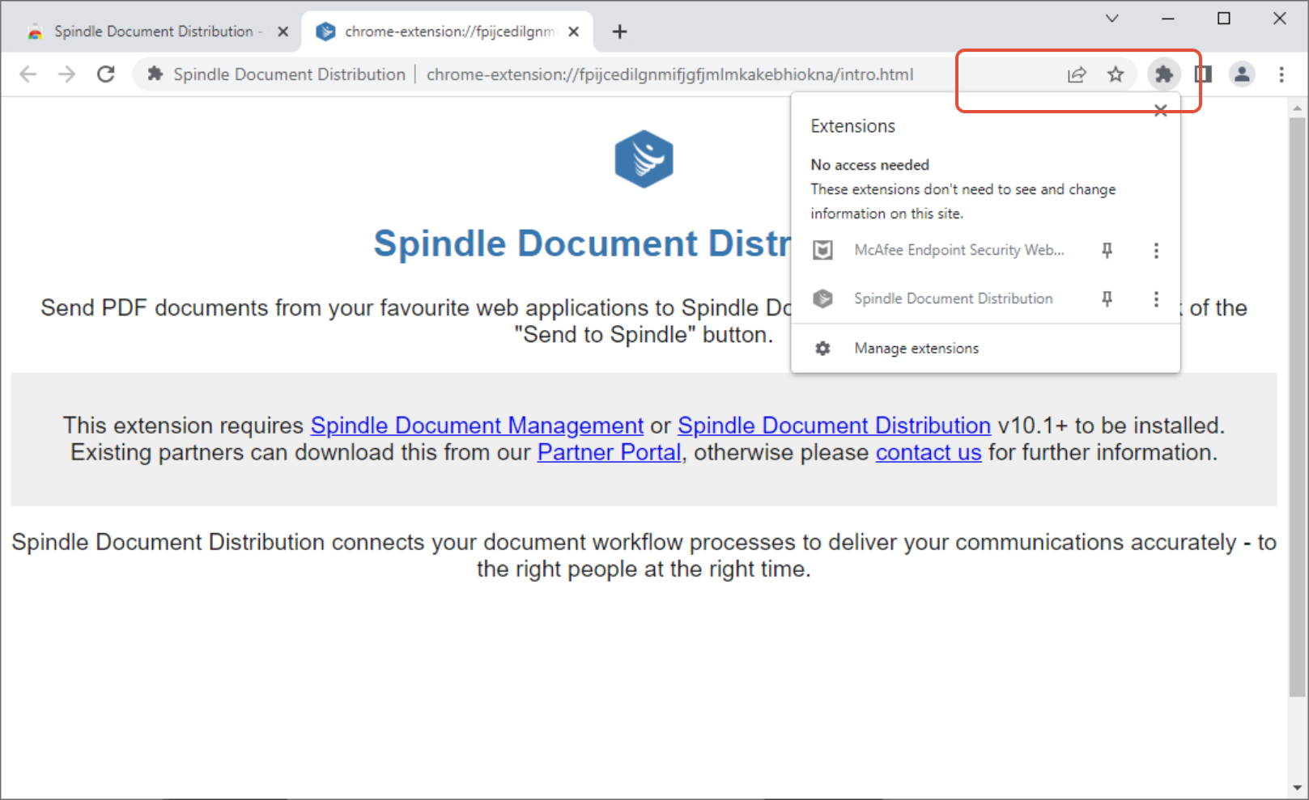The height and width of the screenshot is (800, 1309).
Task: Click the scrollbar up arrow
Action: pyautogui.click(x=1298, y=108)
